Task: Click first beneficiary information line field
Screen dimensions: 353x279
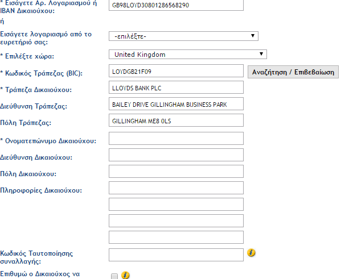Action: [176, 188]
